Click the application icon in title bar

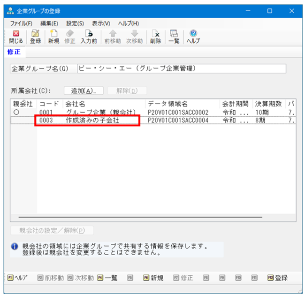[10, 11]
